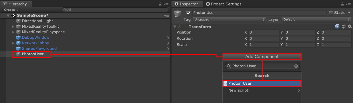Click the Transform preset sliders icon

(x=343, y=27)
